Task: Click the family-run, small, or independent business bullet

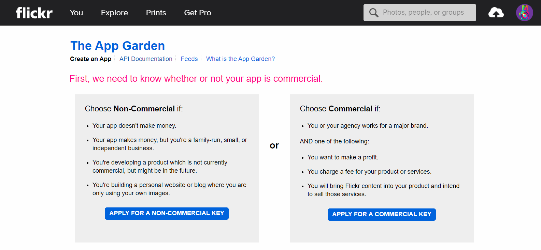Action: 170,144
